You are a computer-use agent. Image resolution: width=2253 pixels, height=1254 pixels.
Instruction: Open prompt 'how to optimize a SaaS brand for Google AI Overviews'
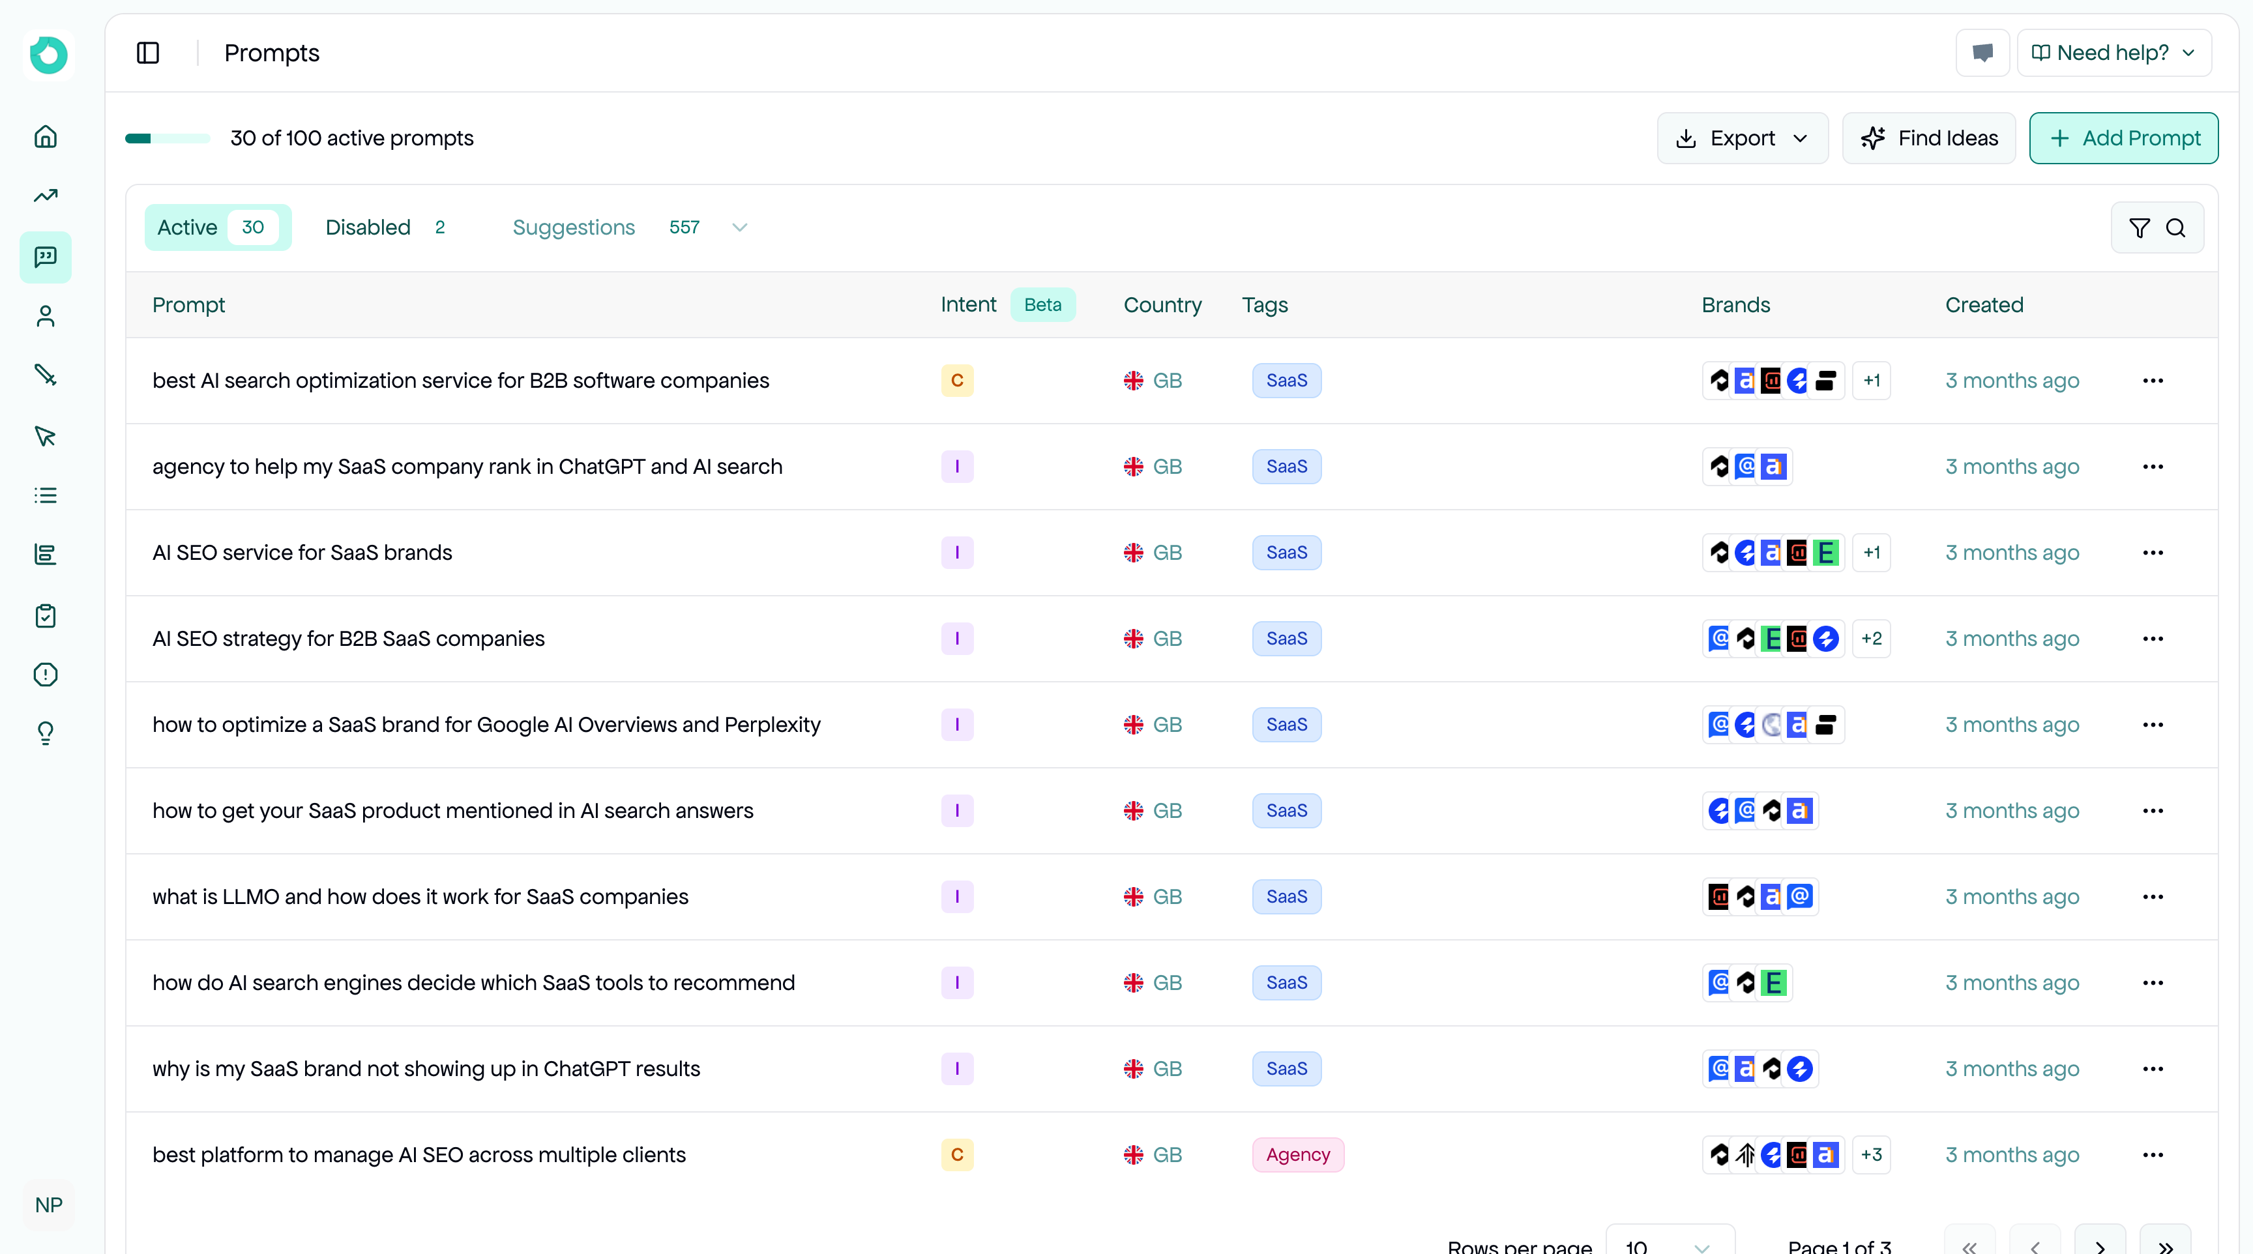point(486,725)
